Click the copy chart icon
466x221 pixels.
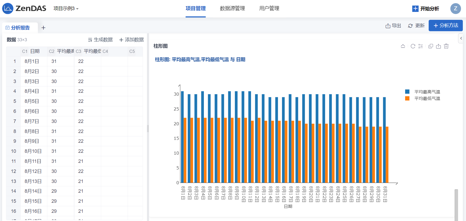(x=431, y=46)
